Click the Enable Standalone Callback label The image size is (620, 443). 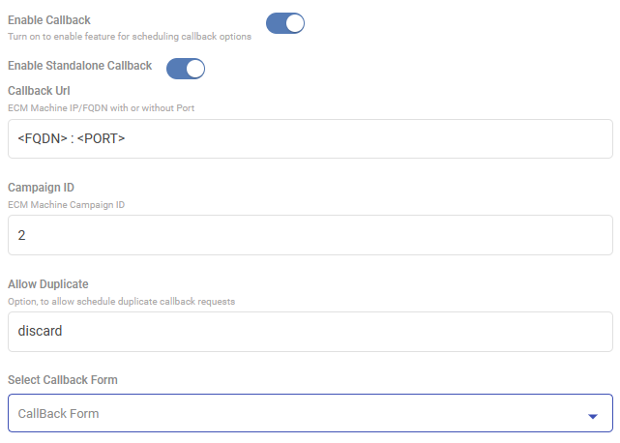tap(79, 66)
